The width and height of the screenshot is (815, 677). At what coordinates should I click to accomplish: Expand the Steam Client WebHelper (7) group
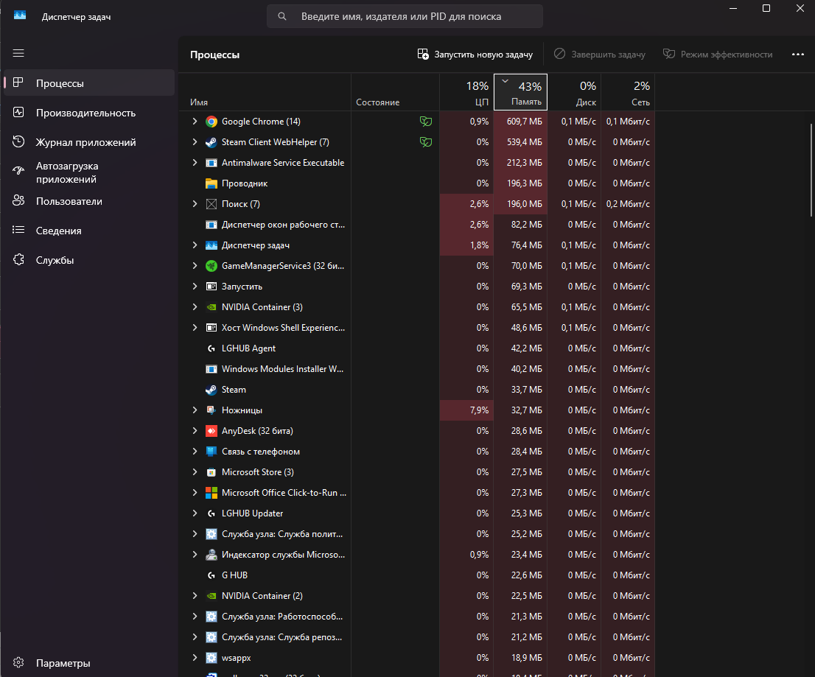[195, 142]
